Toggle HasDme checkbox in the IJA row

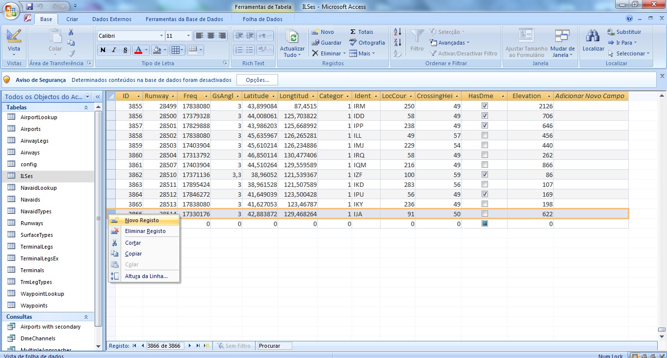(485, 214)
